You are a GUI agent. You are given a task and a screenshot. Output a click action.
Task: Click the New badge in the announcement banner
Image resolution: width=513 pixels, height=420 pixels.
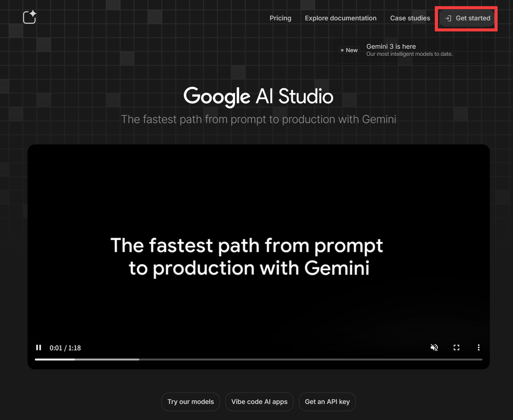[x=349, y=50]
